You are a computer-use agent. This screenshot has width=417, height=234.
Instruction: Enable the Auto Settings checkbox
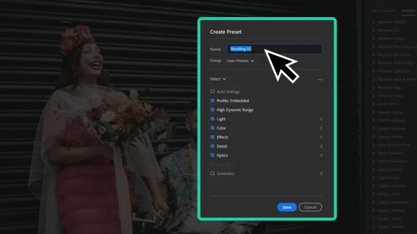tap(212, 92)
